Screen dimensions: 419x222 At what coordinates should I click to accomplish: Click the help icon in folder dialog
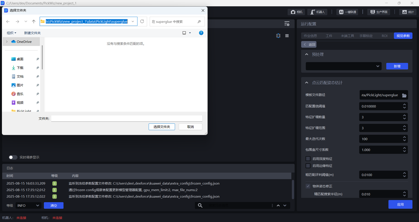click(x=201, y=33)
